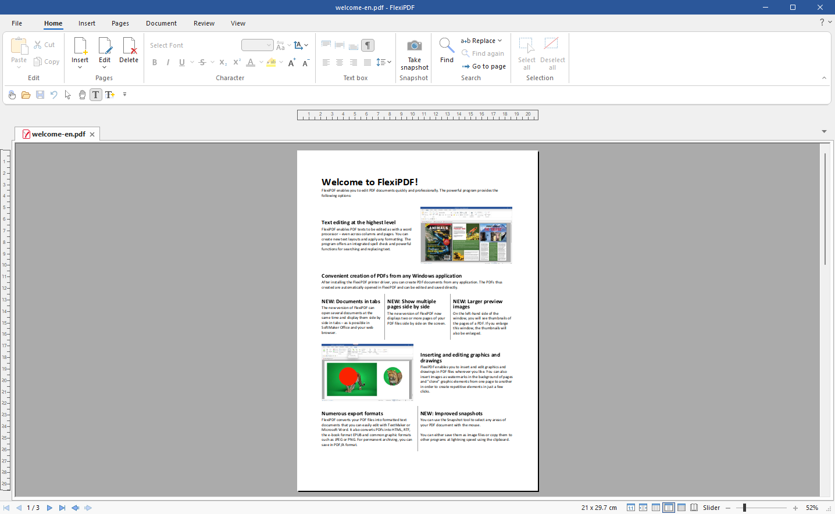The width and height of the screenshot is (835, 514).
Task: Select the object arrow pointer tool
Action: (x=68, y=95)
